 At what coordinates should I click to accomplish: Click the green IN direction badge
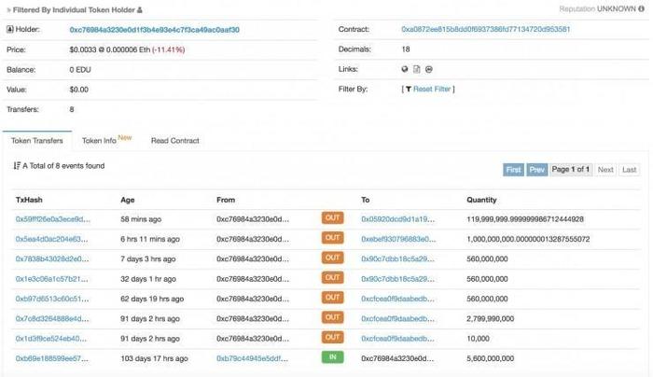[x=332, y=357]
